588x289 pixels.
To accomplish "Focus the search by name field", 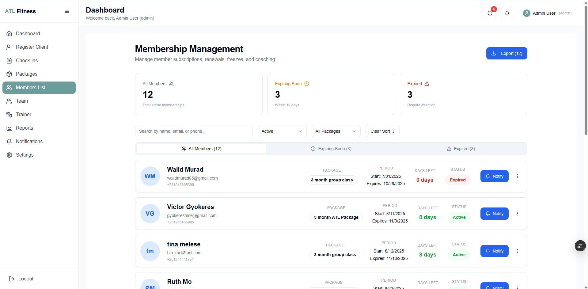I will tap(194, 131).
